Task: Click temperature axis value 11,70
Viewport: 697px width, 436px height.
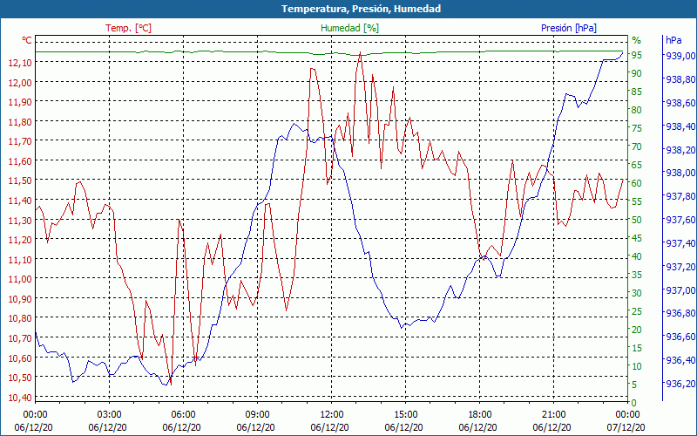Action: (20, 141)
